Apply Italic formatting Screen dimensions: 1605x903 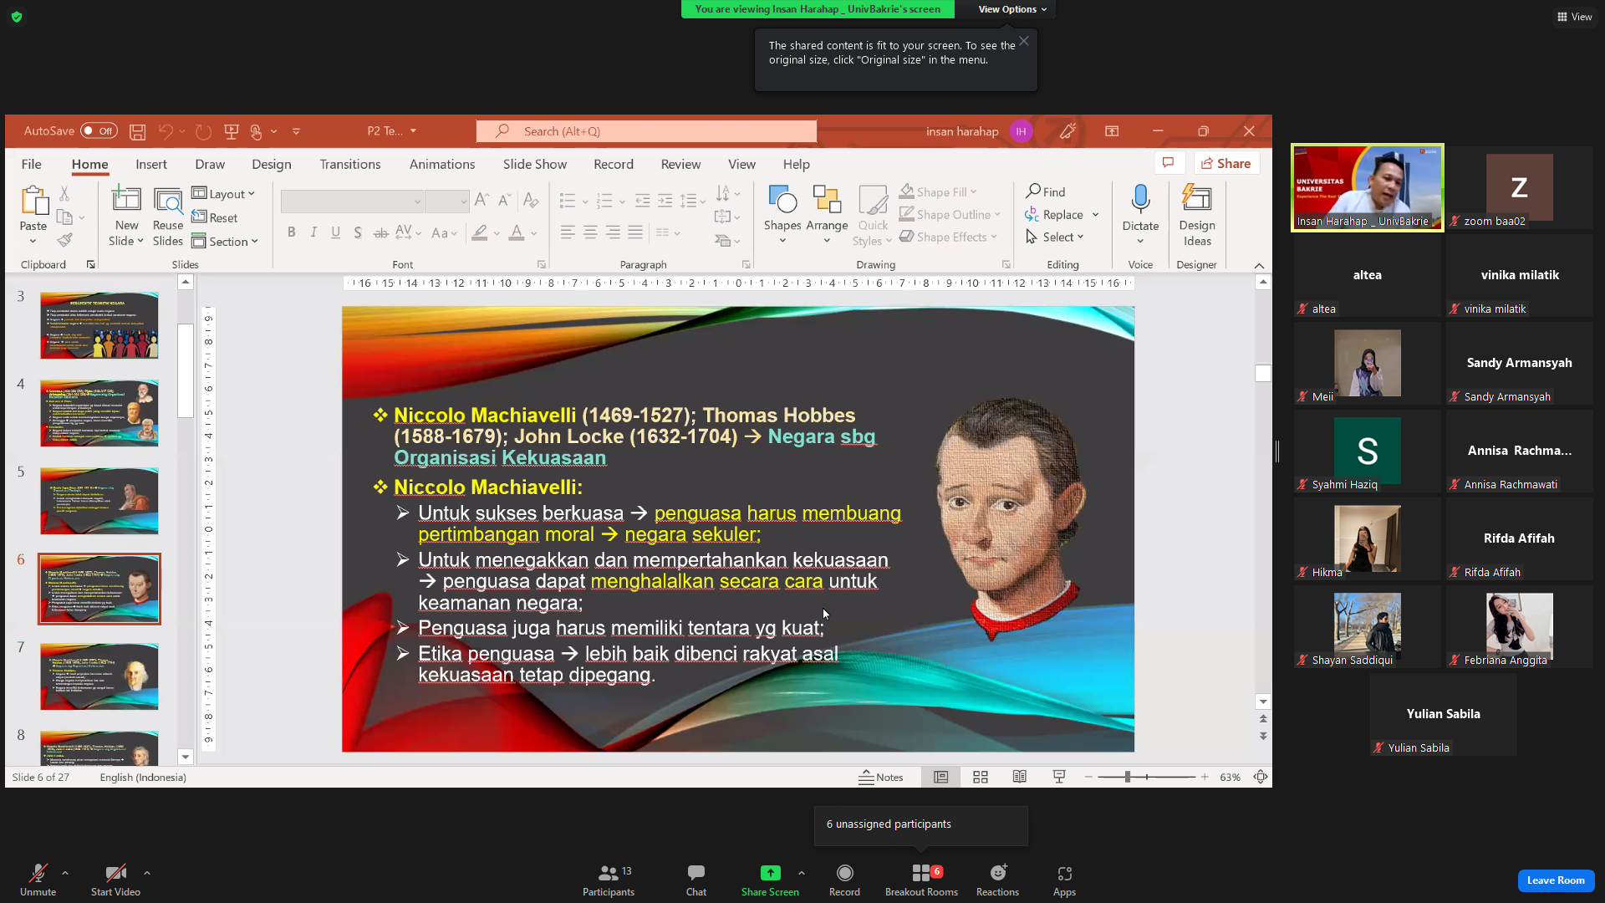pos(313,232)
